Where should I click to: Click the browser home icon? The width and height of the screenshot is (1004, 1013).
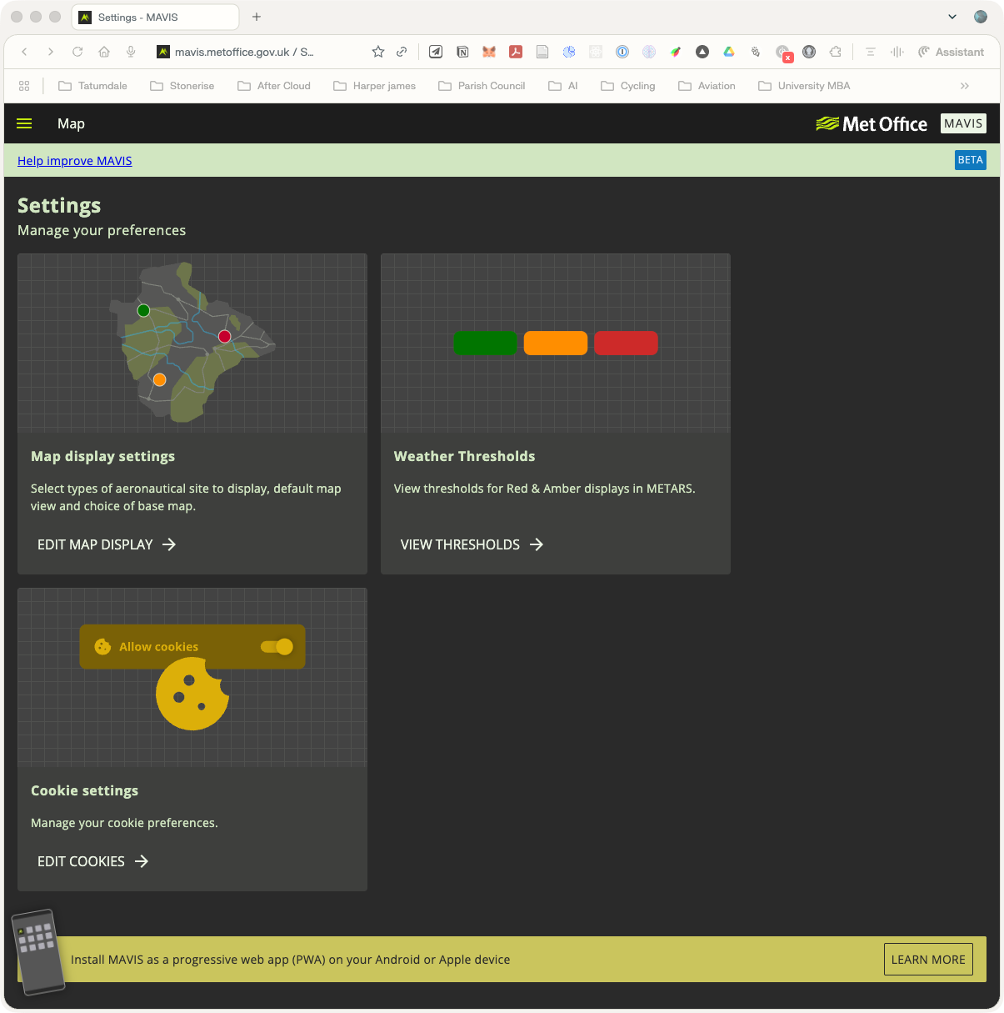(104, 52)
